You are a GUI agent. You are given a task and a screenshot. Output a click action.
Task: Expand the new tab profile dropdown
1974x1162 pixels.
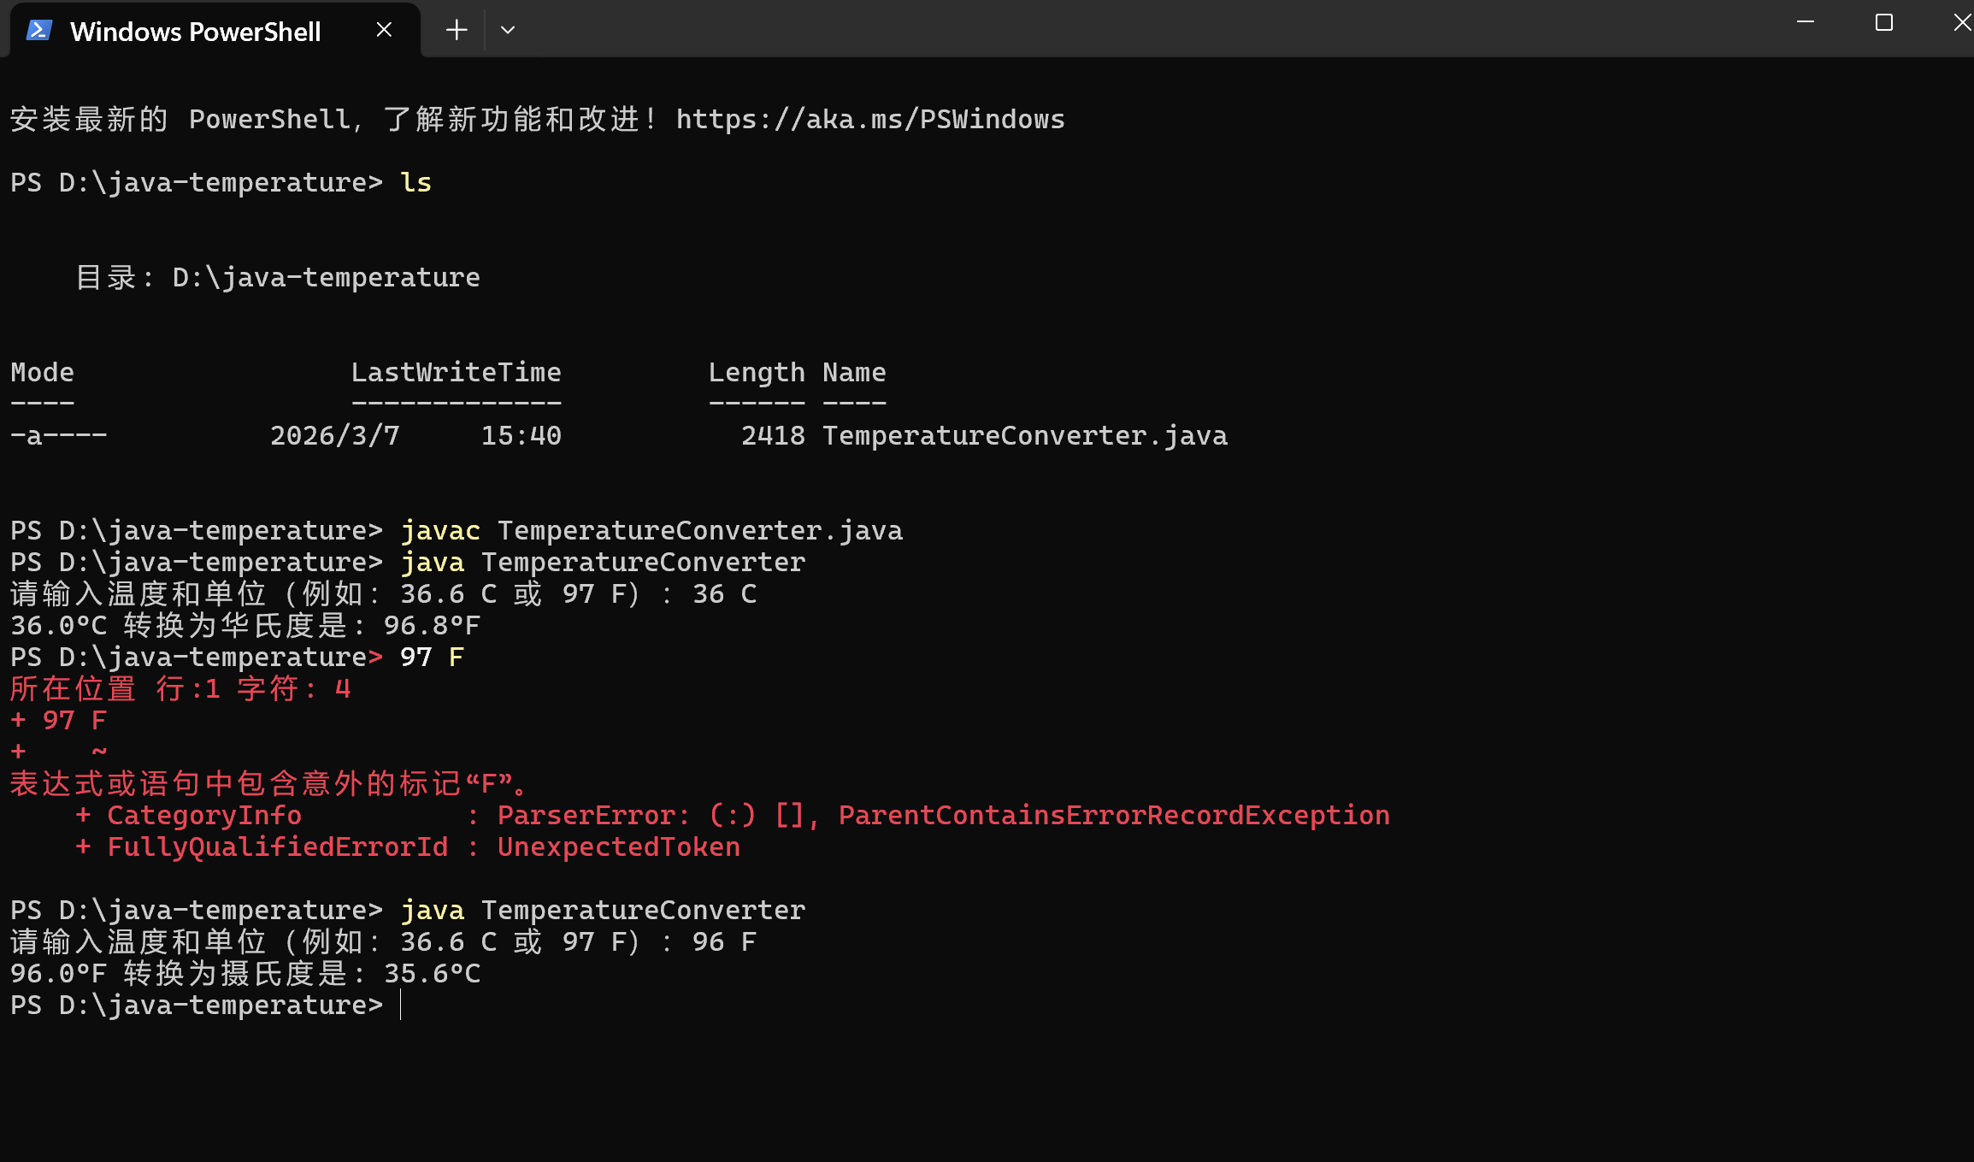coord(507,30)
